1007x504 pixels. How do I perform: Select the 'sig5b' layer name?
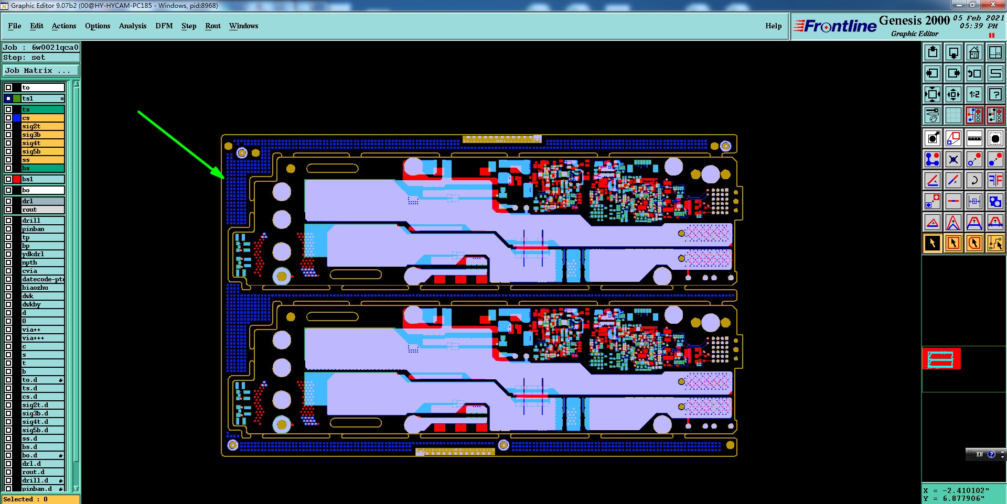pos(43,151)
